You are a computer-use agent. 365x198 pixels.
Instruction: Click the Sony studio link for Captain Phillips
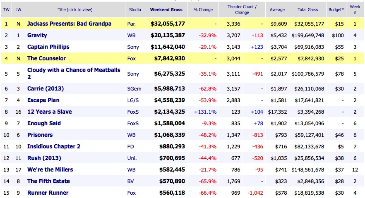133,47
